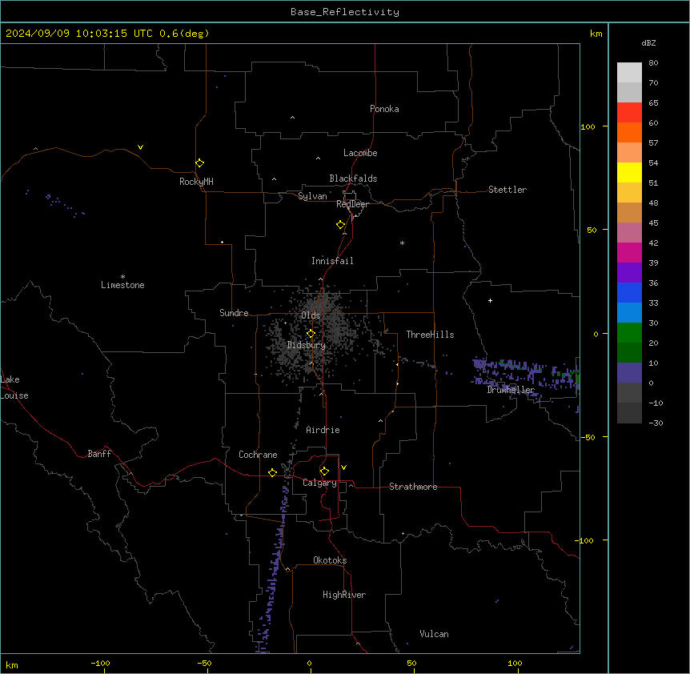The image size is (690, 674).
Task: Click the HighRiver town label
Action: coord(343,595)
